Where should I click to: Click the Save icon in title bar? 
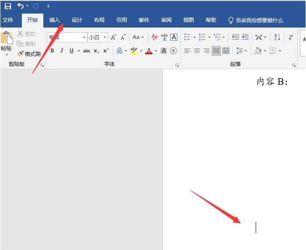pyautogui.click(x=8, y=6)
